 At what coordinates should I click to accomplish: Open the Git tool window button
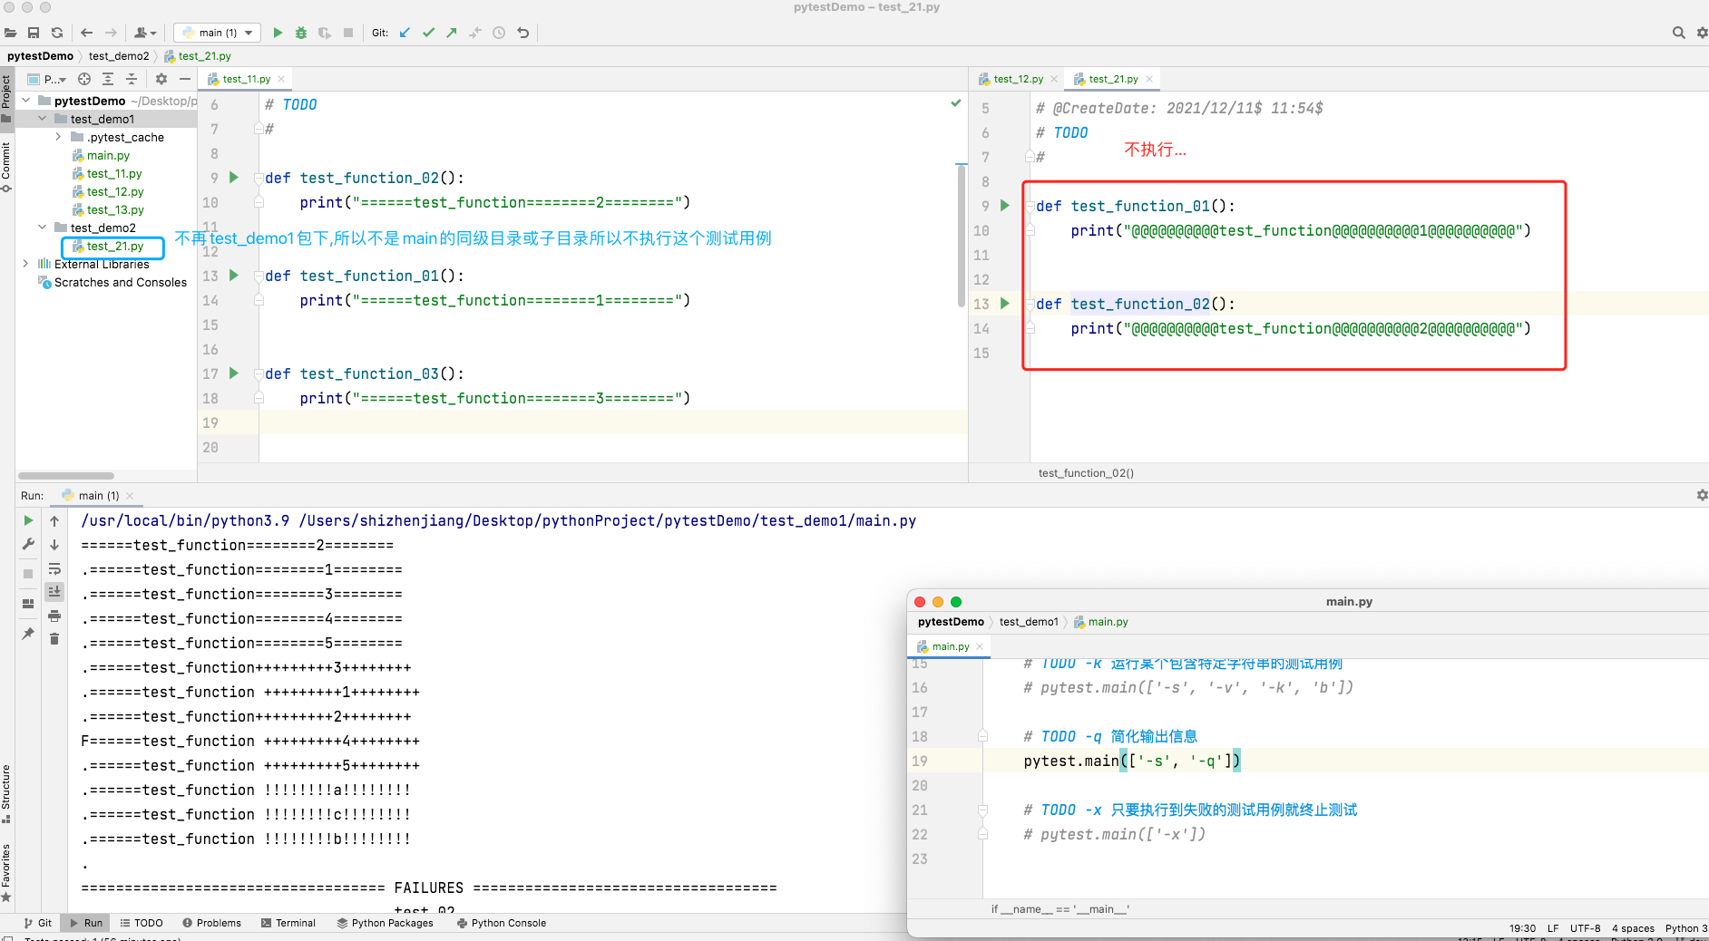[37, 923]
